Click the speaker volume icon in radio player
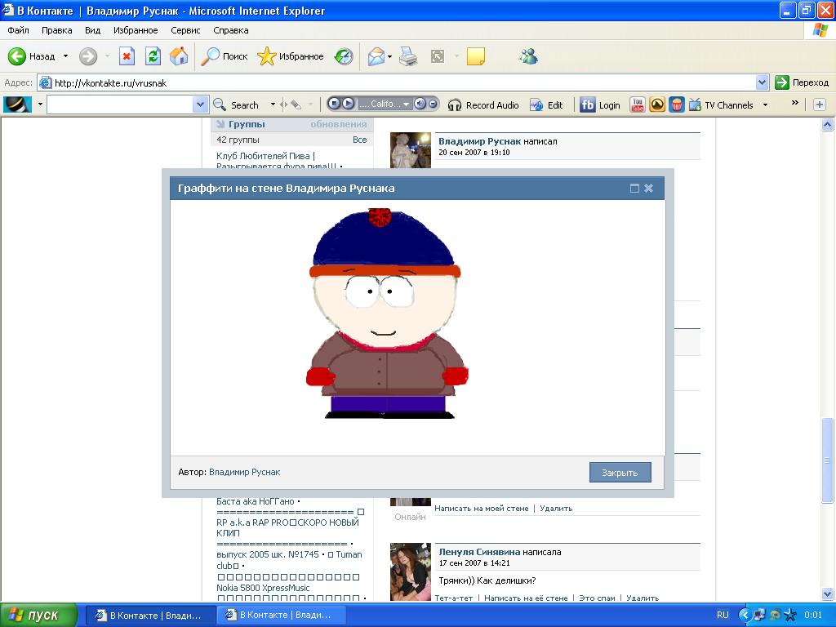The width and height of the screenshot is (836, 627). click(x=420, y=104)
